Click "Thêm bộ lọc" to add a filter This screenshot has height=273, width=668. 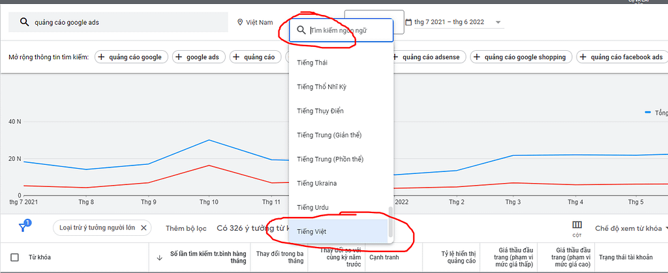click(186, 228)
